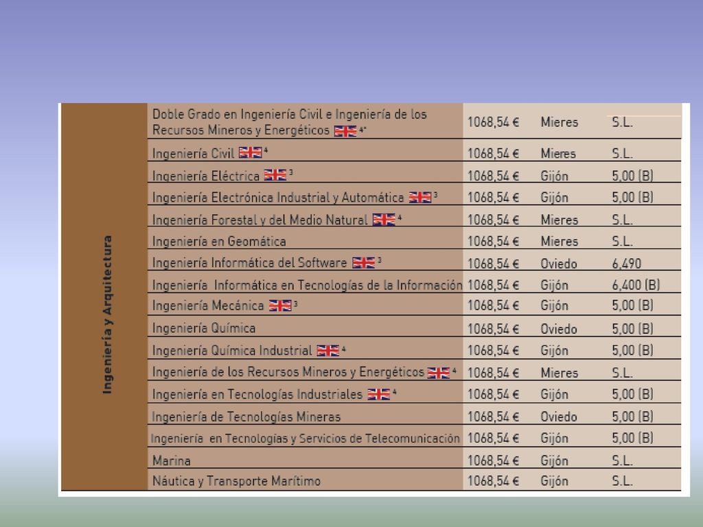Click Mieres in the Ingeniería Civil row
The width and height of the screenshot is (703, 527).
pos(558,154)
